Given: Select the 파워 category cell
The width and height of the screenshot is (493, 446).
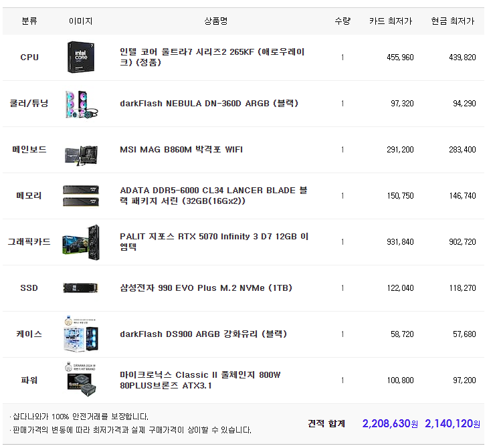Looking at the screenshot, I should (x=29, y=380).
